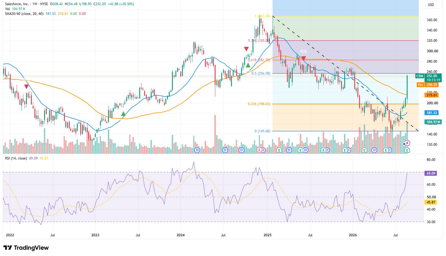The width and height of the screenshot is (446, 256).
Task: Click the 30.00 RSI axis tick
Action: [431, 222]
